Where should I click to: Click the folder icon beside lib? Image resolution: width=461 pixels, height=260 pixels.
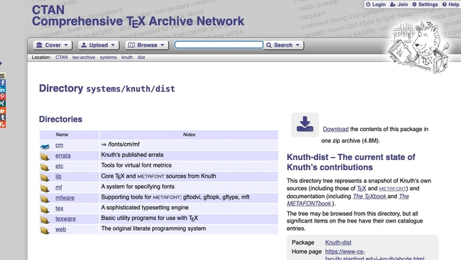tap(45, 178)
